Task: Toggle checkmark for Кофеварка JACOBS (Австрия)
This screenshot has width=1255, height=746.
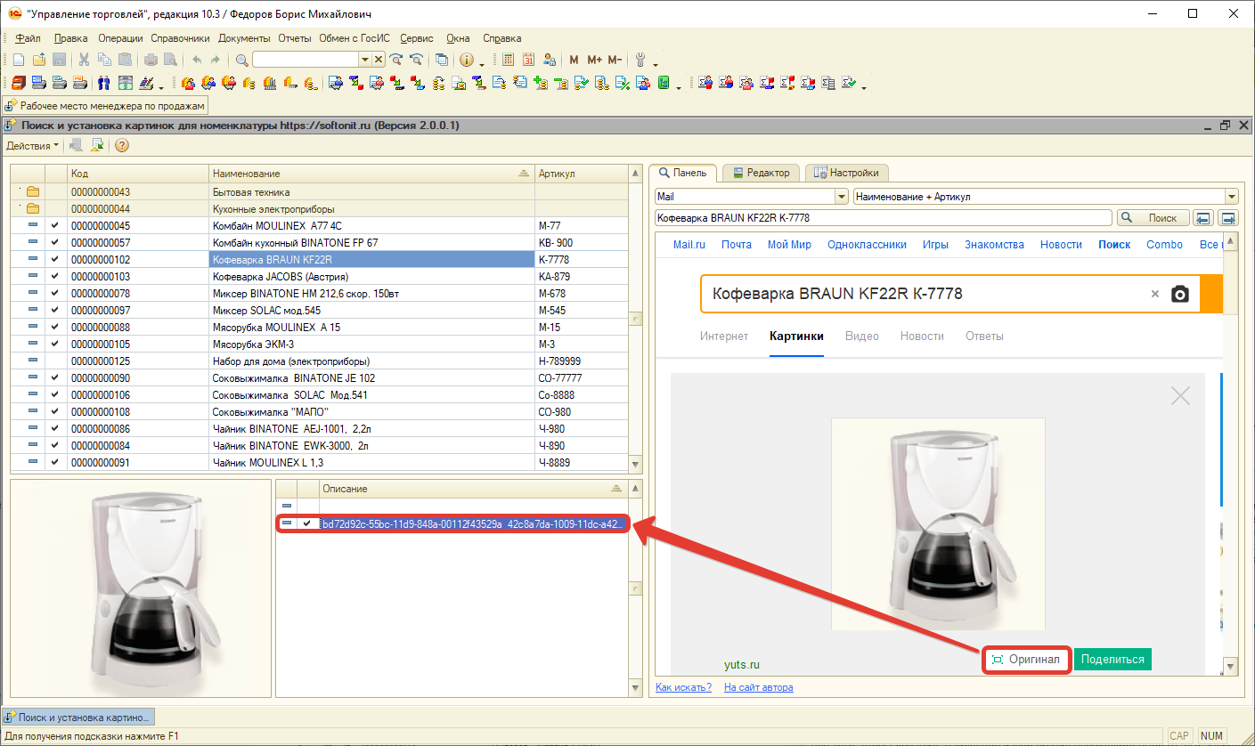Action: click(x=55, y=277)
